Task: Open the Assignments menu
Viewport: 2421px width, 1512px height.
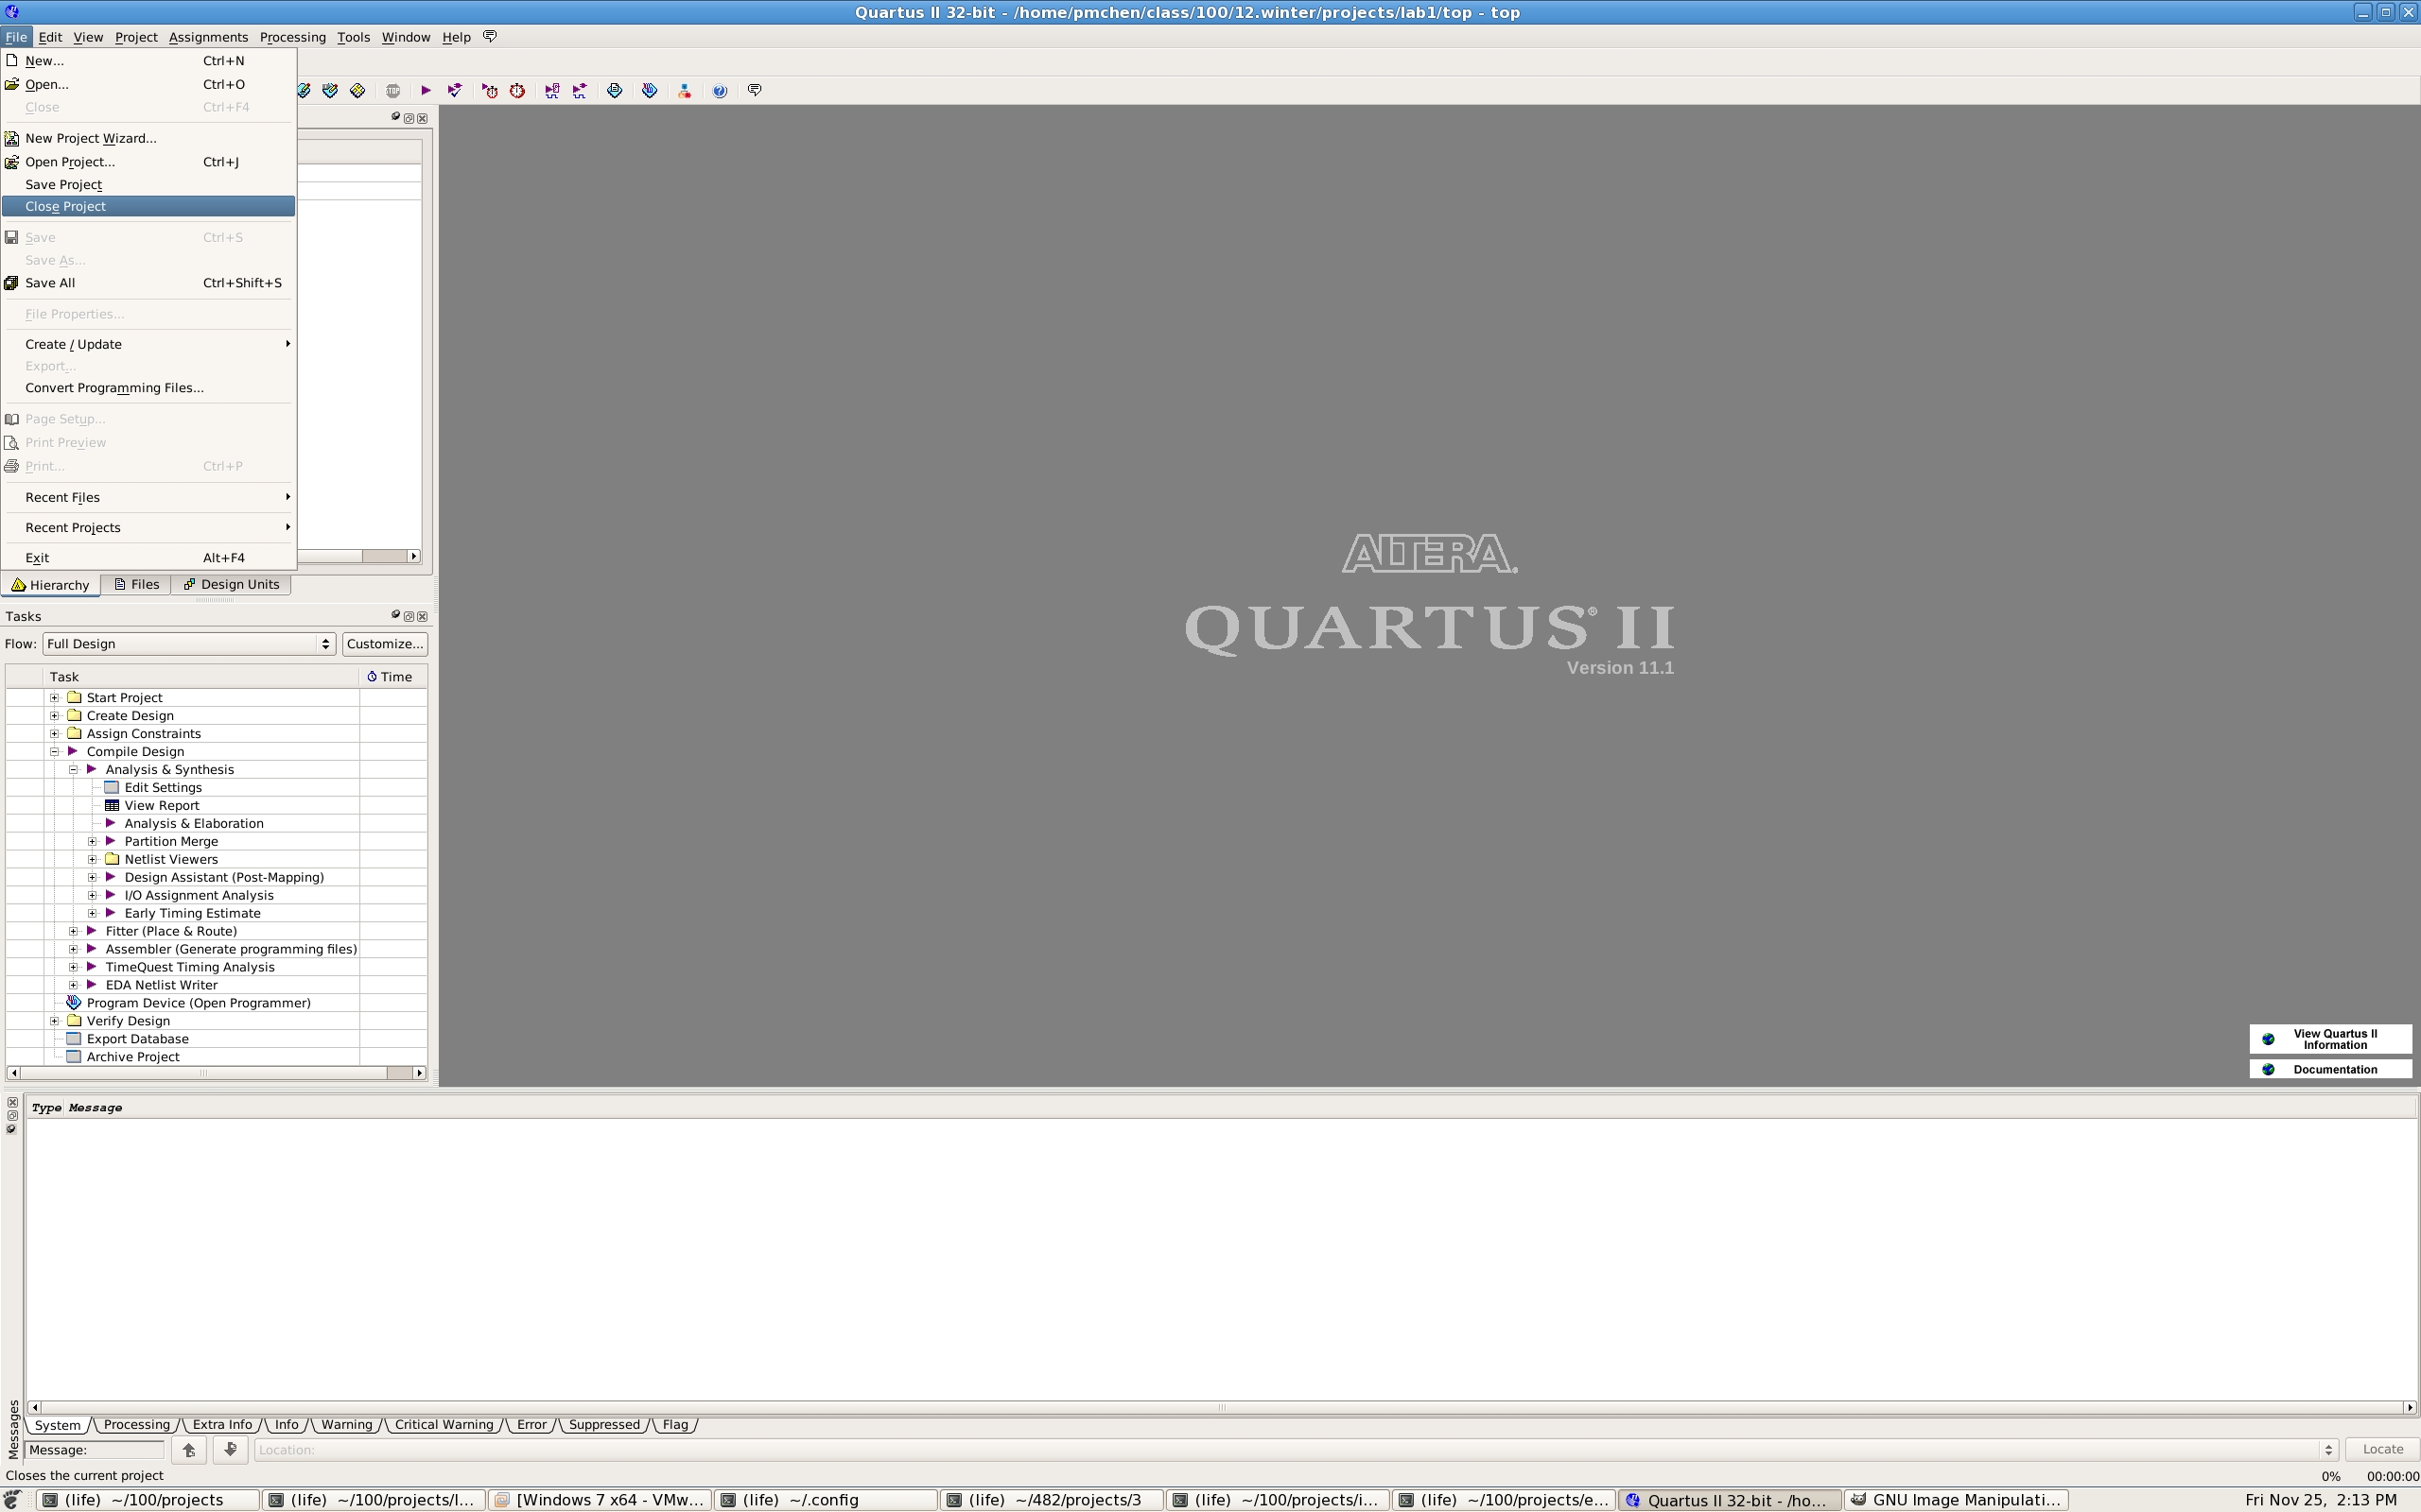Action: tap(208, 37)
